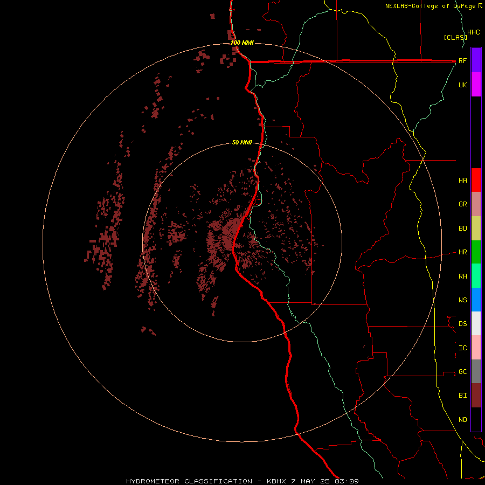The image size is (485, 485).
Task: Click the RA legend label text
Action: click(x=463, y=276)
